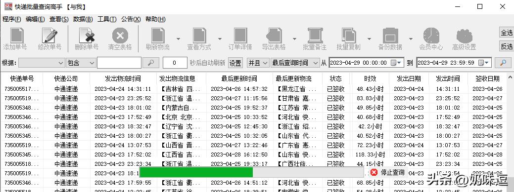Viewport: 514px width, 192px height.
Task: Open the 公告(X) menu
Action: [x=131, y=19]
